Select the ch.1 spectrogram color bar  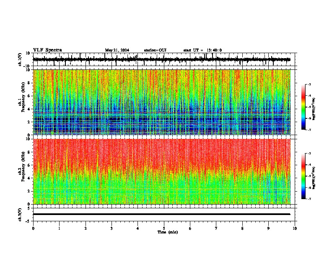[x=303, y=107]
